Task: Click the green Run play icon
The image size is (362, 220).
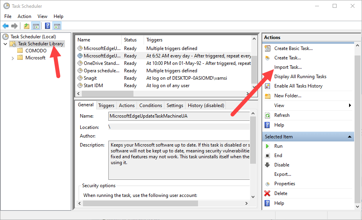Action: [x=267, y=146]
